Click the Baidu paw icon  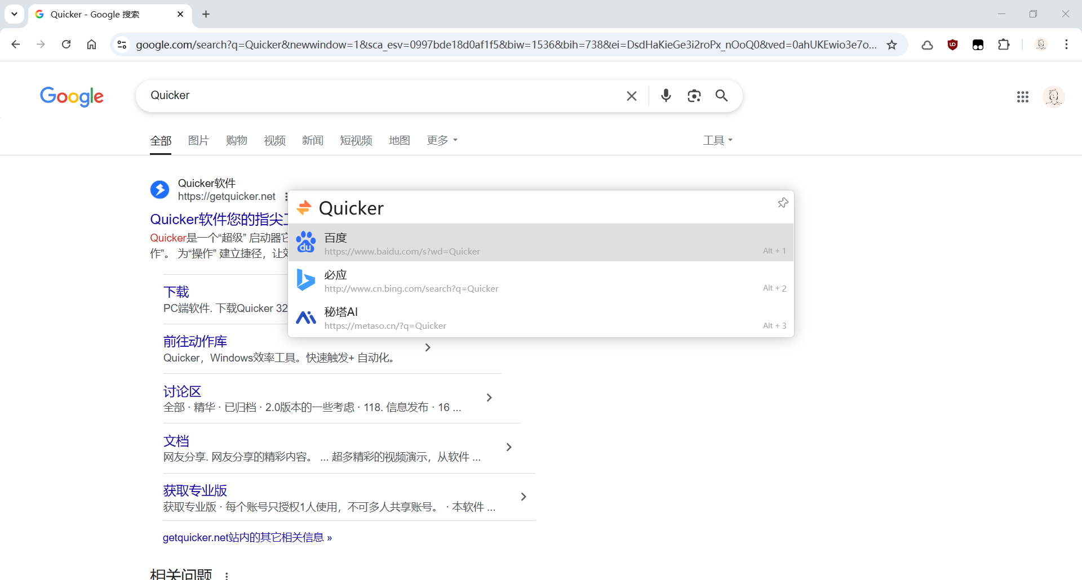pyautogui.click(x=306, y=242)
